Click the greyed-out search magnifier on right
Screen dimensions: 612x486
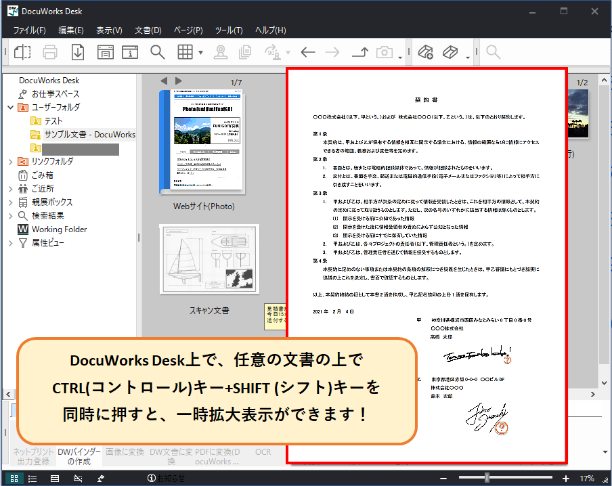coord(493,52)
